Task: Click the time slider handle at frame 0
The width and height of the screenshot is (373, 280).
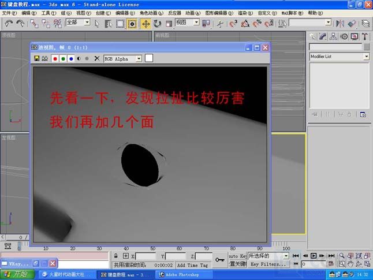Action: 20,246
